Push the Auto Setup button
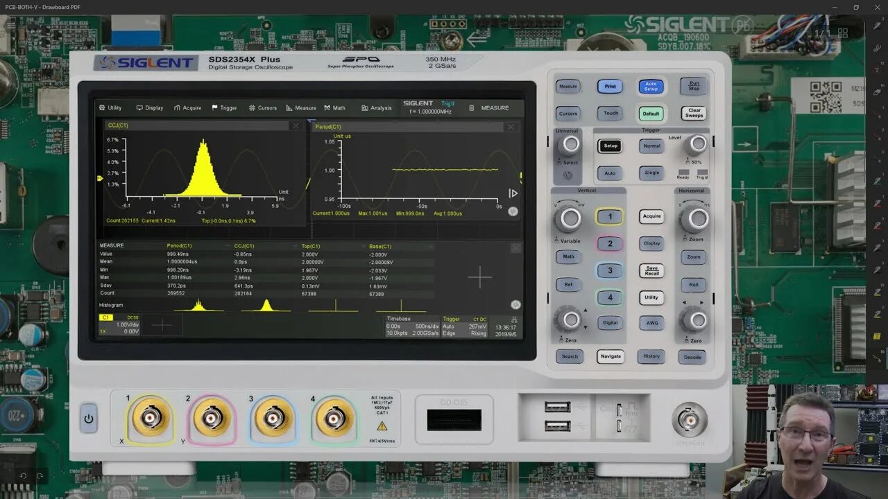888x499 pixels. coord(651,87)
